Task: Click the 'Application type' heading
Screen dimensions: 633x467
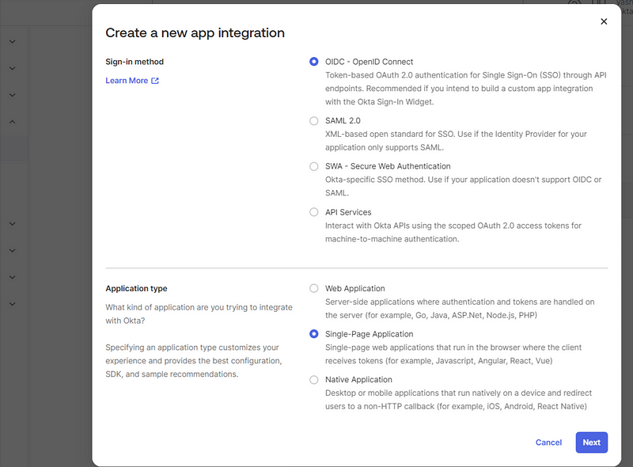Action: [x=136, y=288]
